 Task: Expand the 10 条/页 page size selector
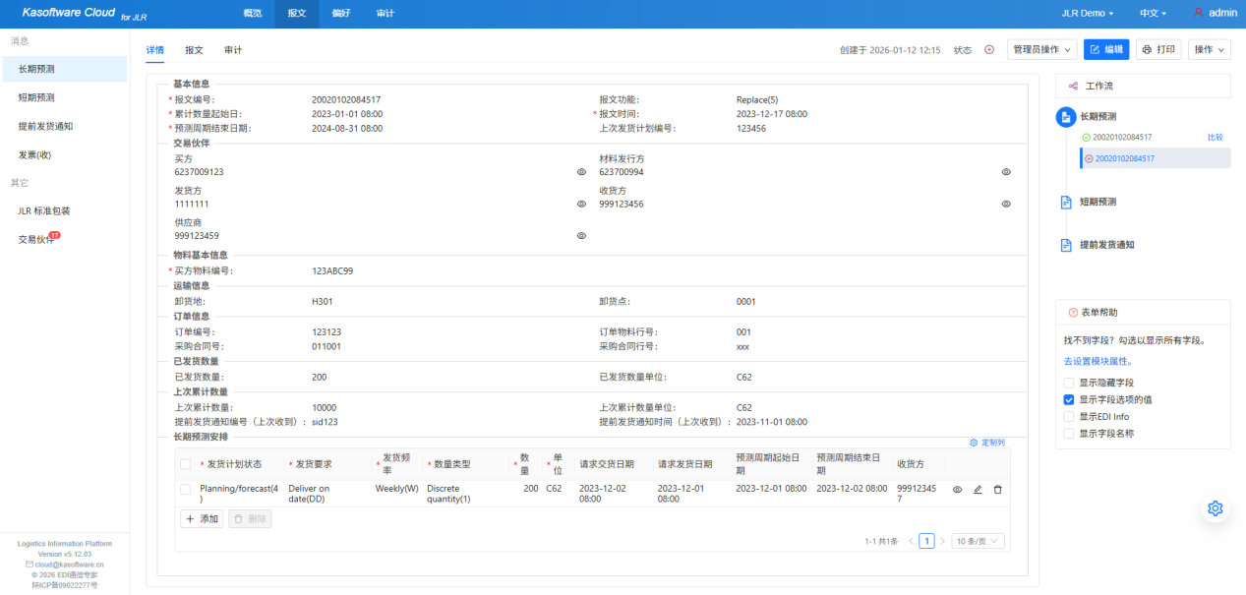979,541
